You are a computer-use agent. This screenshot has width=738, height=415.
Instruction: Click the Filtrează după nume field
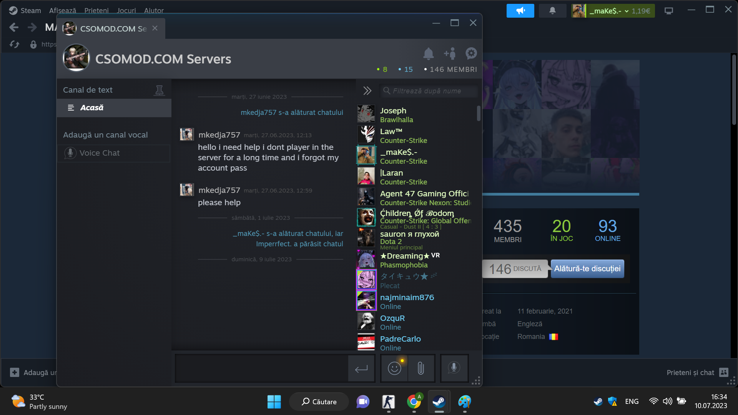tap(427, 91)
